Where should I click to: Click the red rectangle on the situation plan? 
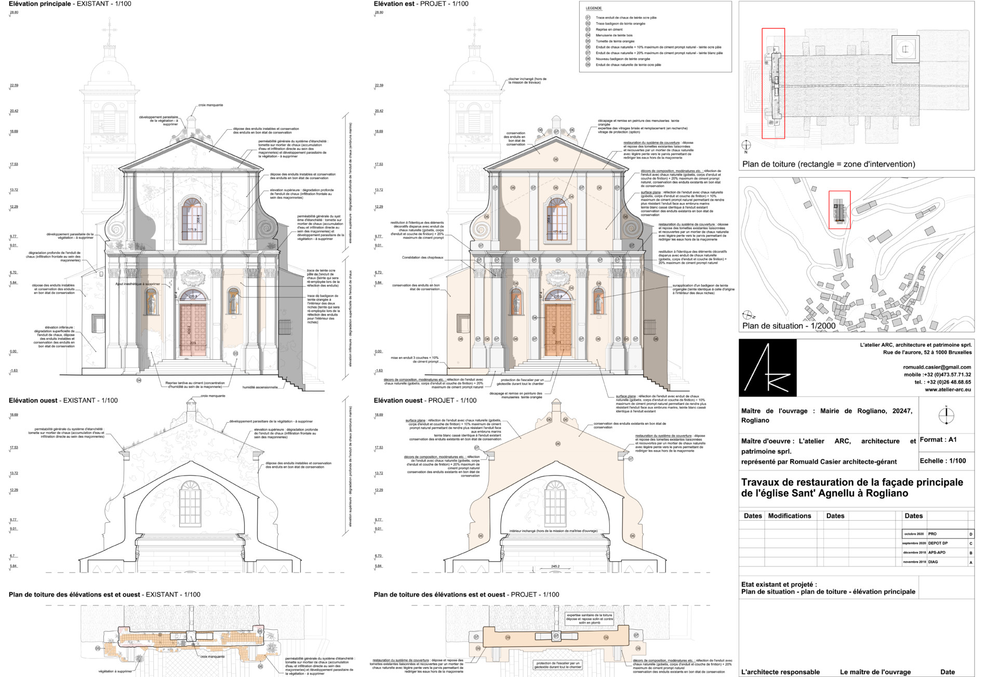tap(839, 210)
